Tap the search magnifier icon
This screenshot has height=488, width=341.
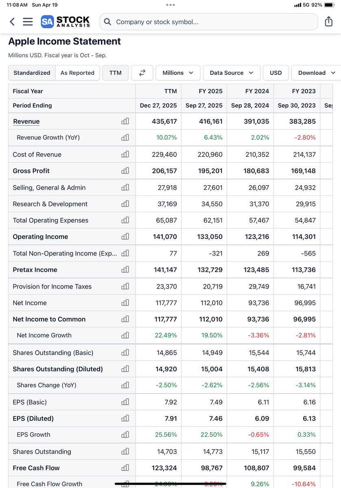108,22
